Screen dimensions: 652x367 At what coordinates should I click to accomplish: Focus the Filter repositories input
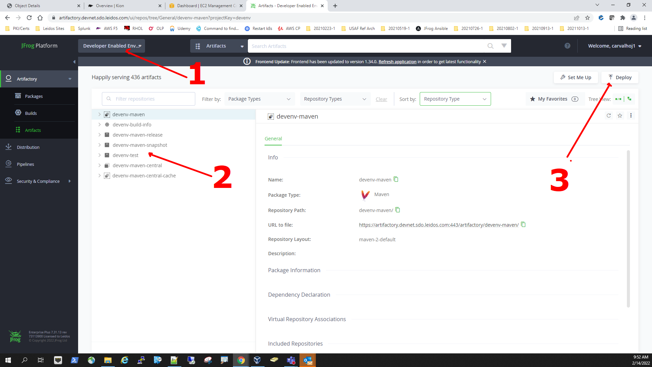148,99
